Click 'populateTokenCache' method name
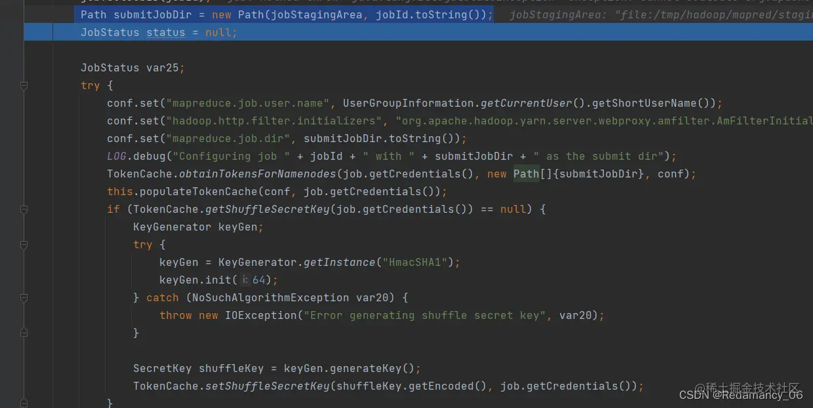Viewport: 813px width, 408px height. [198, 192]
